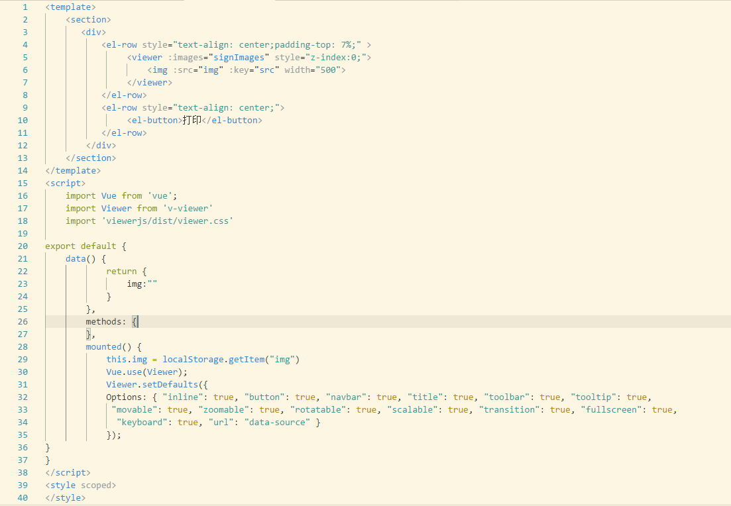Click the "zoomable" option key
731x506 pixels.
pyautogui.click(x=224, y=409)
